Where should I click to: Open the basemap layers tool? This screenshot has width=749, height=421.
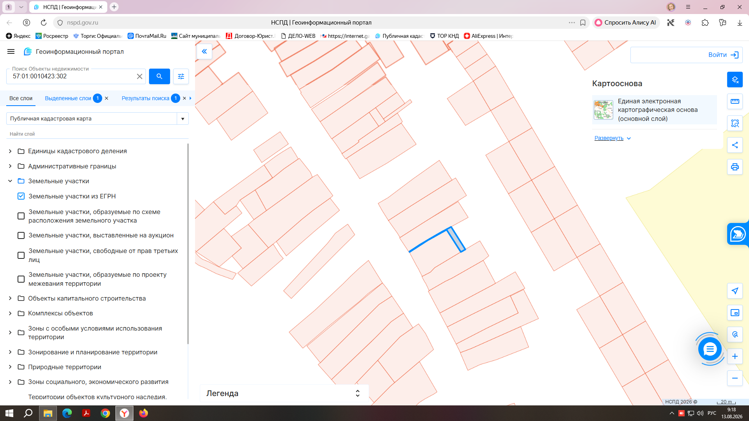[735, 80]
